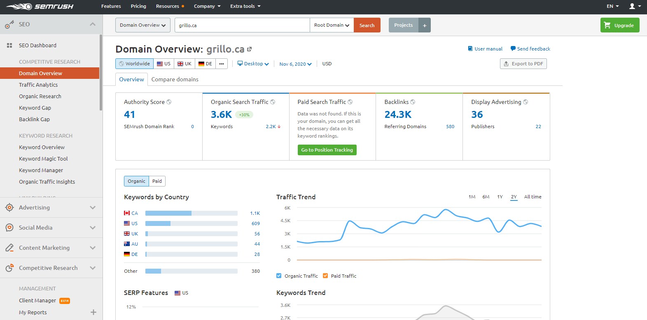Open the Company menu dropdown
The image size is (647, 320).
click(207, 6)
